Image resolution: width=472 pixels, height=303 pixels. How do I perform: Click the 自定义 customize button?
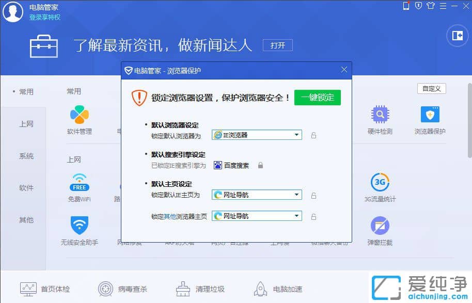point(431,88)
